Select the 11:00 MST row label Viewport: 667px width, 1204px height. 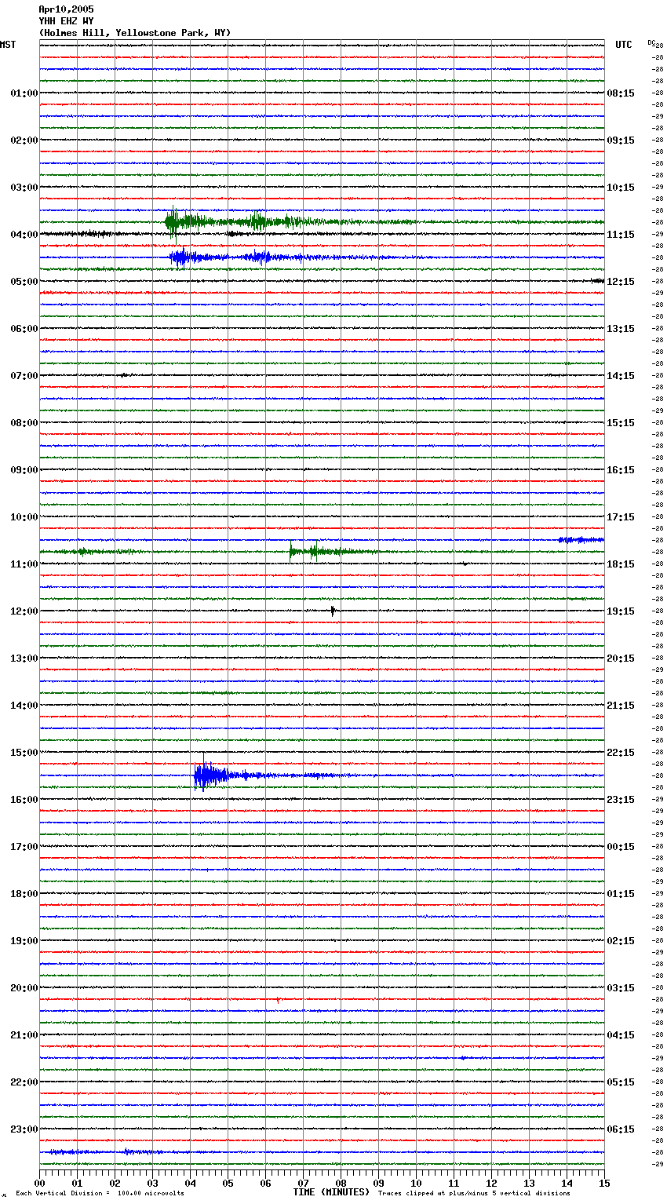tap(24, 564)
